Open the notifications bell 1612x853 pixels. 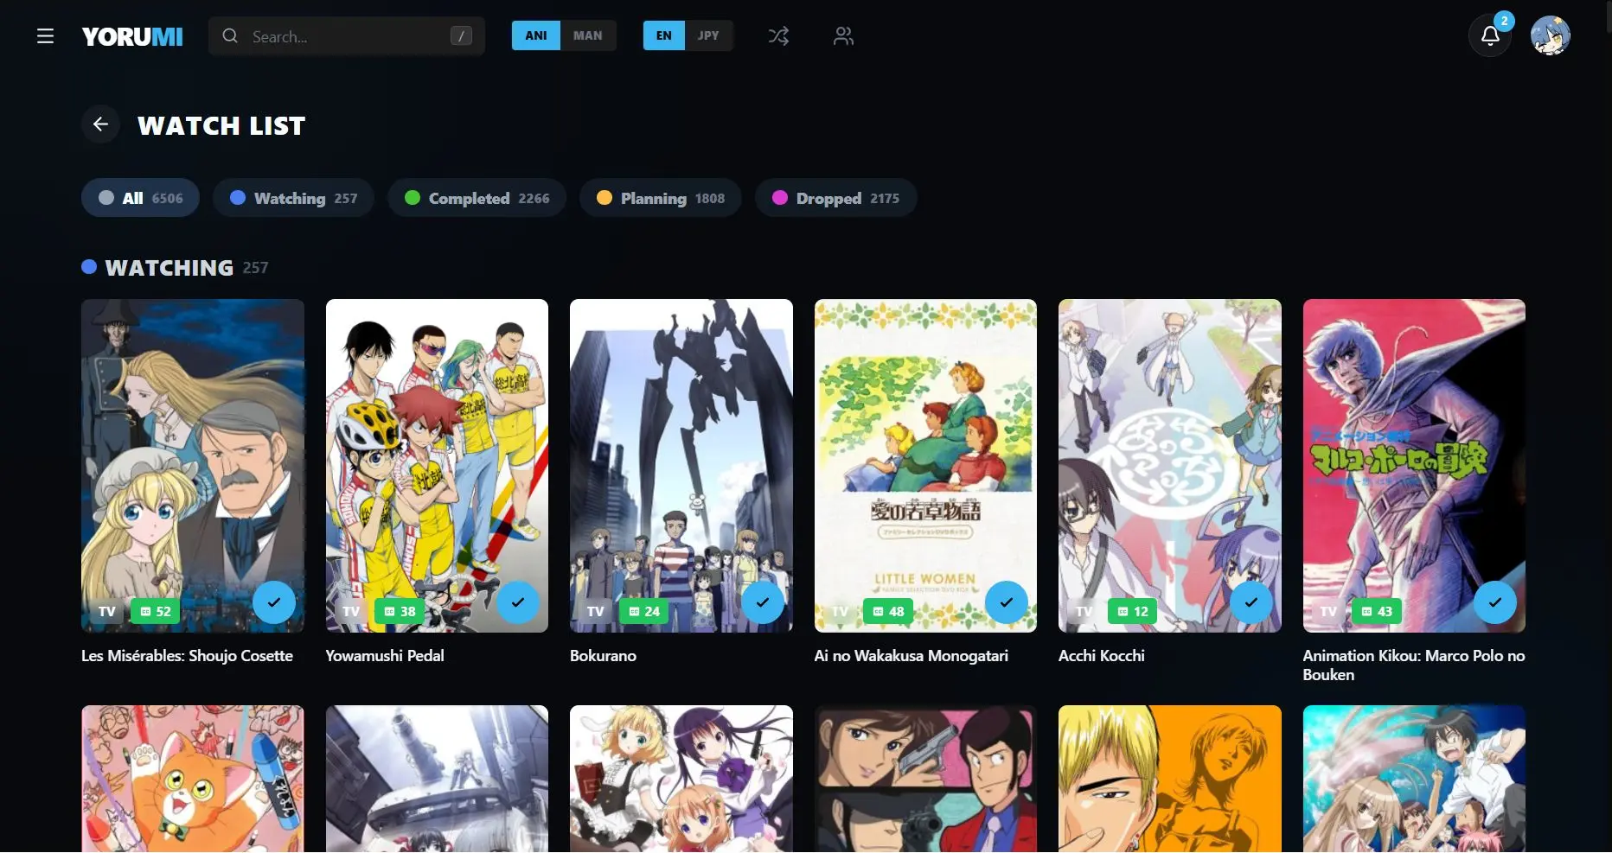coord(1490,36)
